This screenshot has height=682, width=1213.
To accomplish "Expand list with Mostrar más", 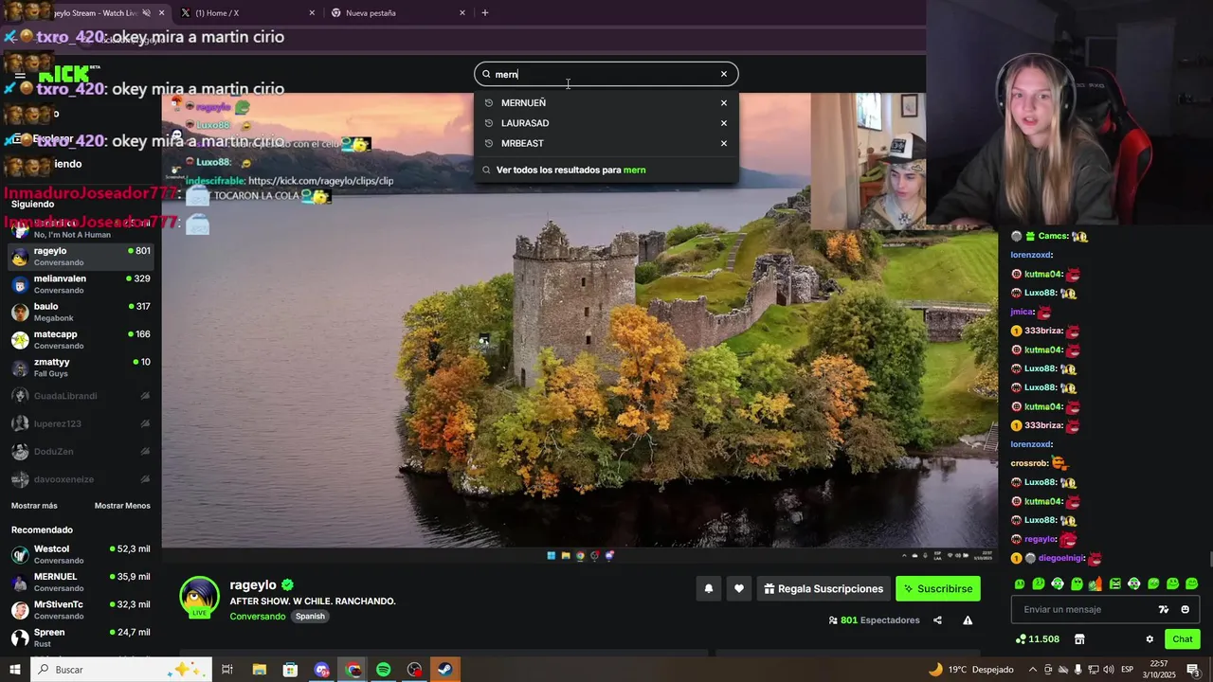I will pyautogui.click(x=34, y=506).
